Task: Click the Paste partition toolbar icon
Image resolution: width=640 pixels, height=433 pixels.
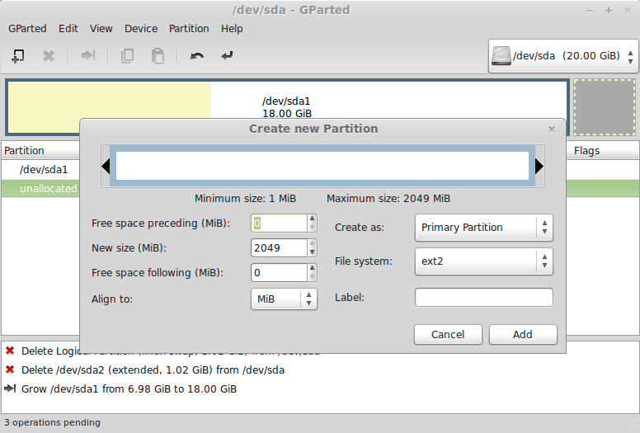Action: coord(158,56)
